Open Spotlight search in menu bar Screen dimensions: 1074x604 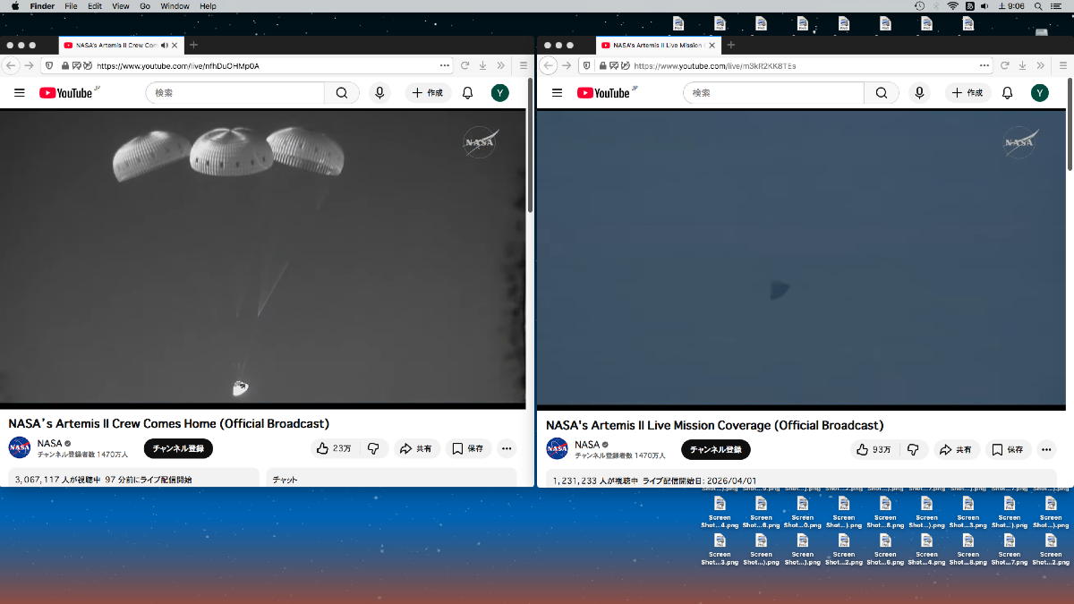pos(1036,6)
